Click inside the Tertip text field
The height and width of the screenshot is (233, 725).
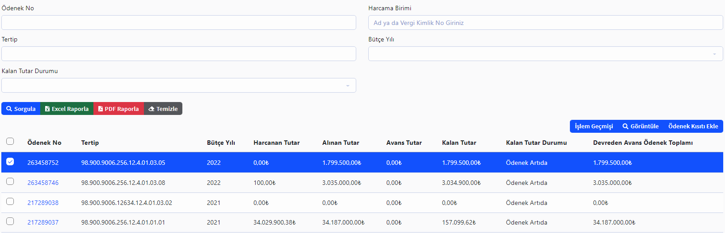[x=179, y=54]
